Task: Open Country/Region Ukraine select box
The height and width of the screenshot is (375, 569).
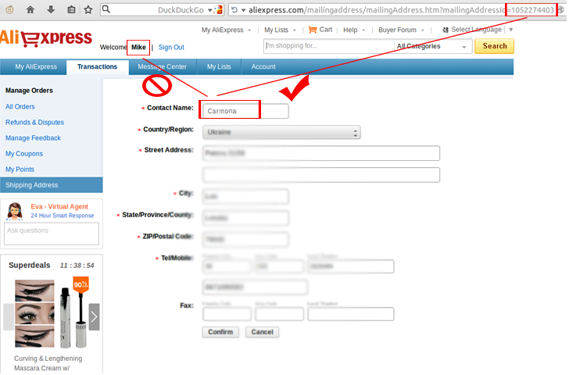Action: click(x=281, y=132)
